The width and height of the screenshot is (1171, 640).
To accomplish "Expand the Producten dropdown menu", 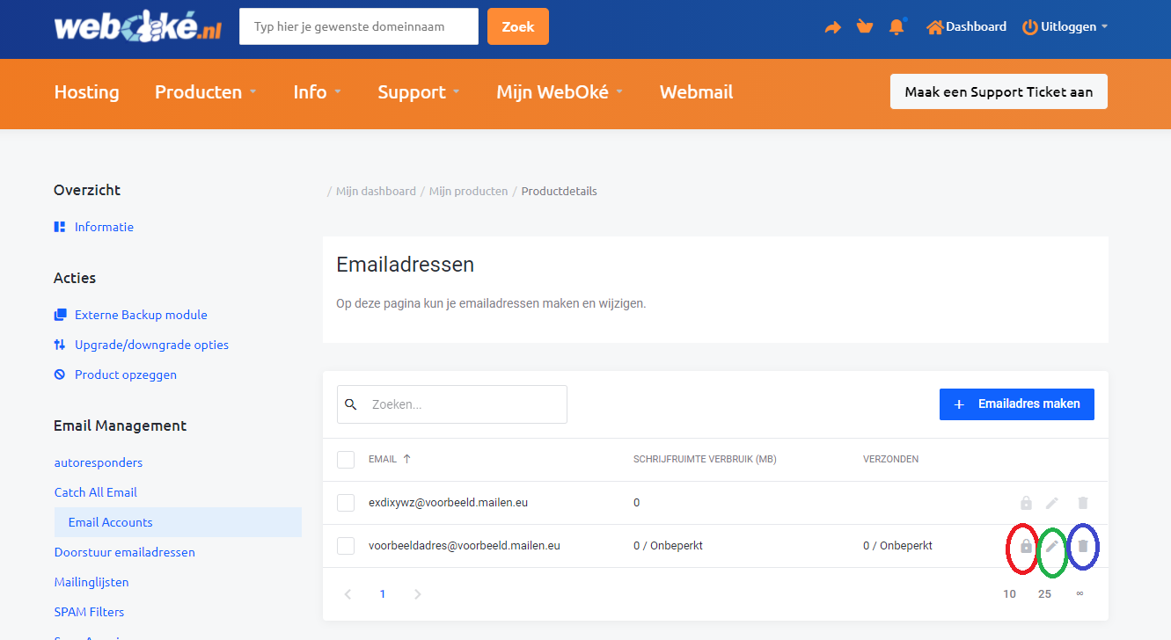I will click(x=206, y=92).
